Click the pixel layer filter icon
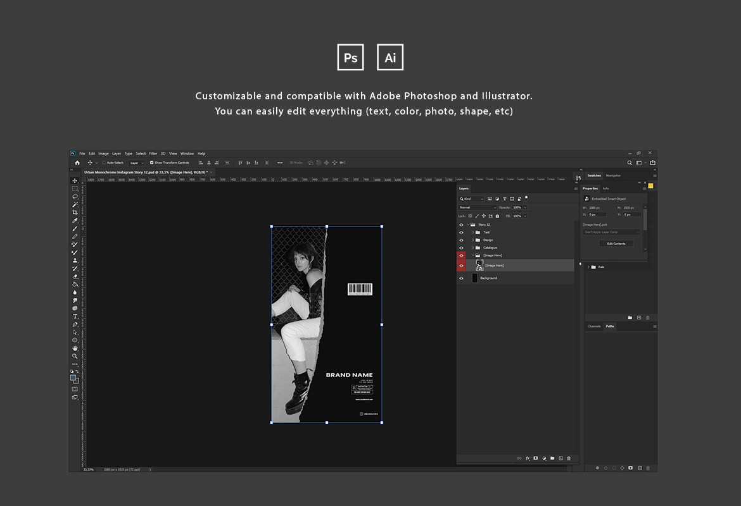 pyautogui.click(x=490, y=199)
